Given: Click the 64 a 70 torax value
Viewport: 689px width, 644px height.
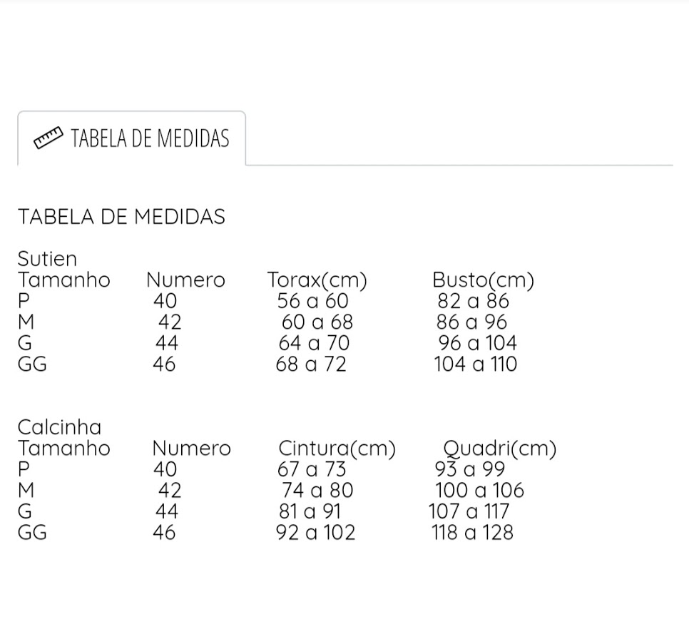Looking at the screenshot, I should [x=314, y=343].
